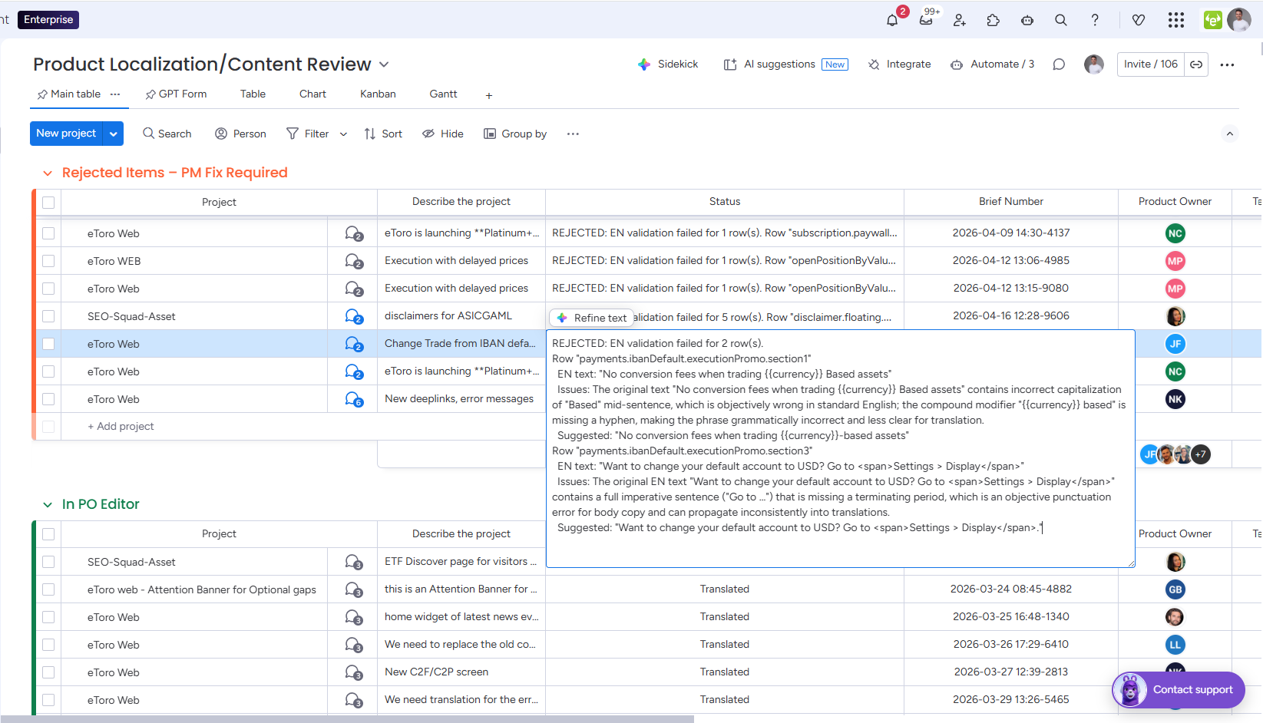This screenshot has width=1263, height=723.
Task: Tick checkbox for New C2F/C2P row
Action: tap(48, 672)
